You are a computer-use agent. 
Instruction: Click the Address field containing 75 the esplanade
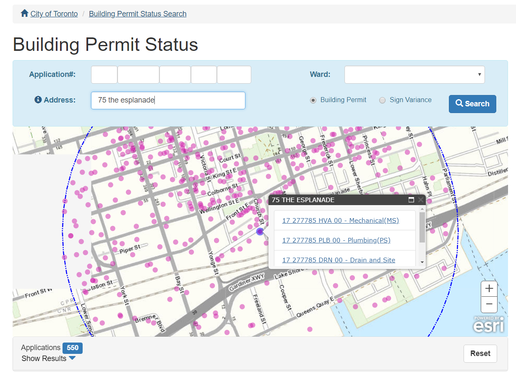pyautogui.click(x=168, y=100)
